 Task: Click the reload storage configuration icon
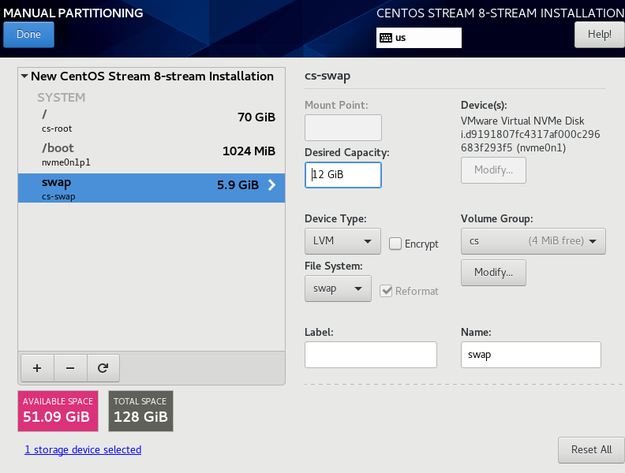(x=103, y=368)
